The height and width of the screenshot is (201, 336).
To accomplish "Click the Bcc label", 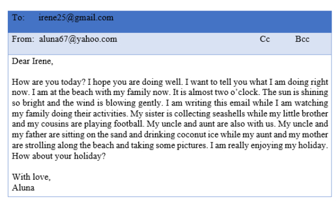I will coord(302,39).
